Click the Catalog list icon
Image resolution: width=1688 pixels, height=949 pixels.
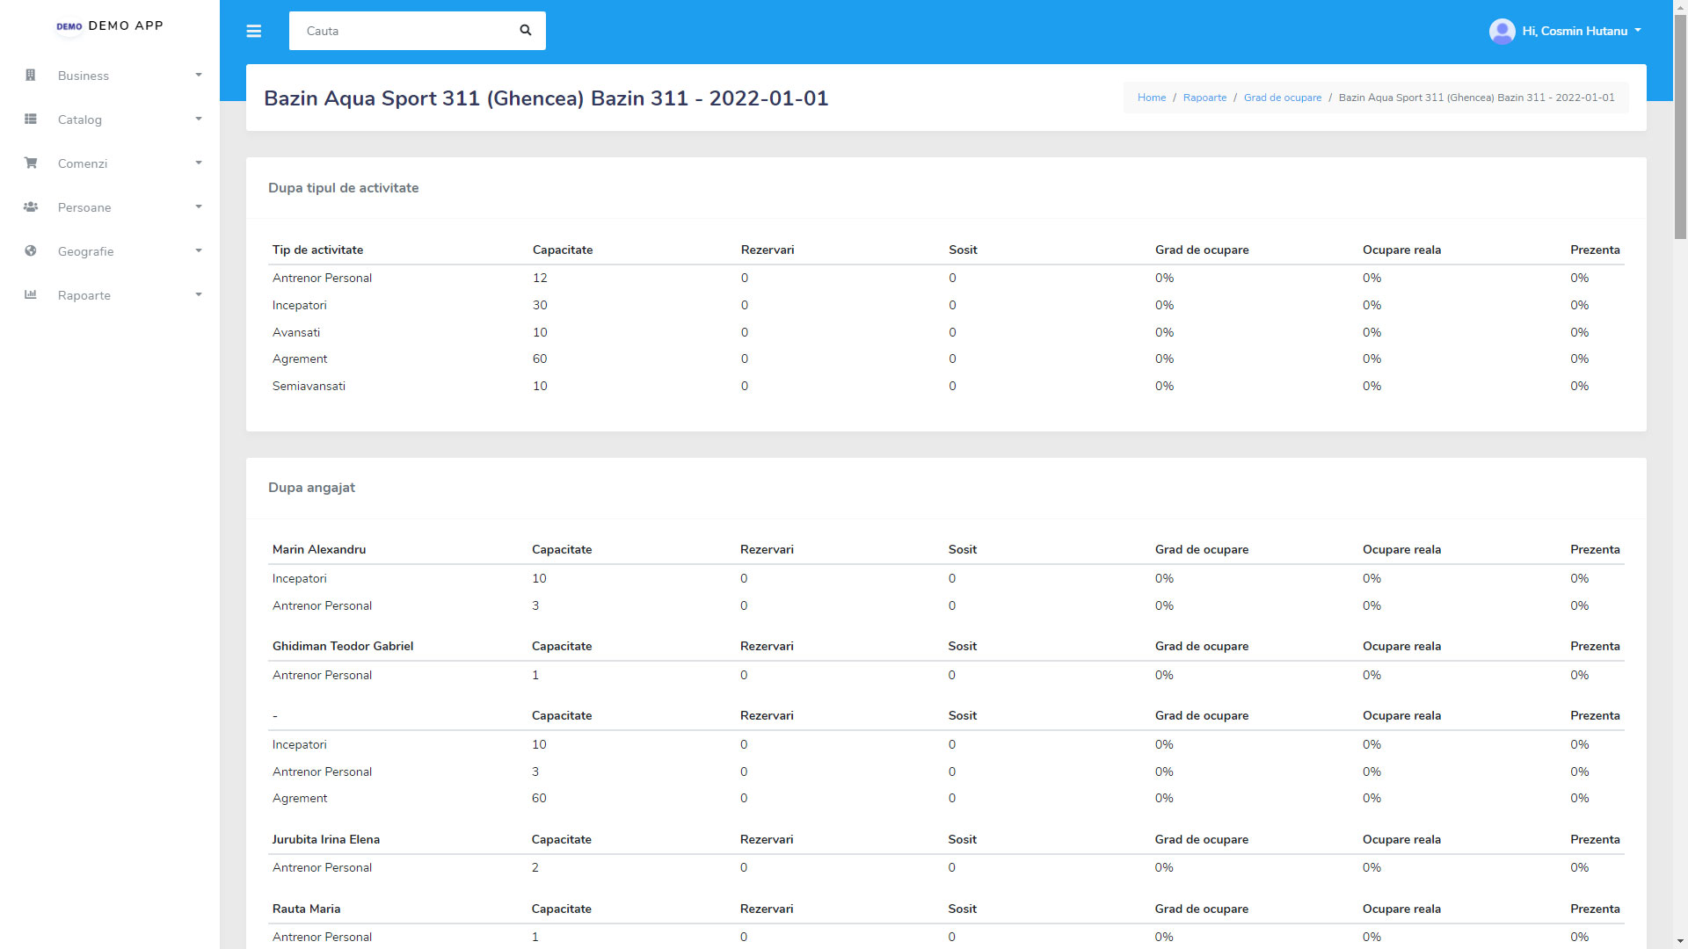click(x=31, y=120)
